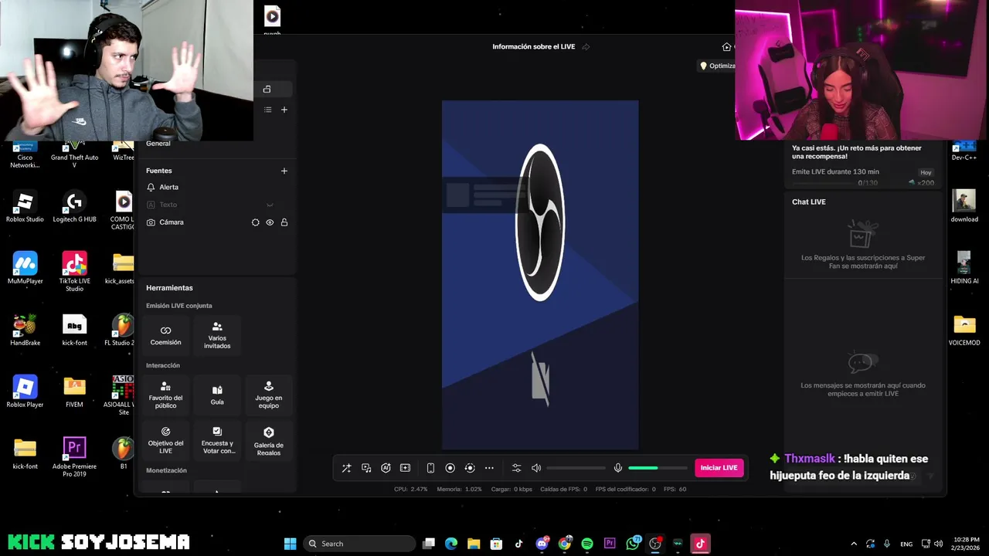Click the add clip frame icon
Image resolution: width=989 pixels, height=556 pixels.
tap(405, 468)
